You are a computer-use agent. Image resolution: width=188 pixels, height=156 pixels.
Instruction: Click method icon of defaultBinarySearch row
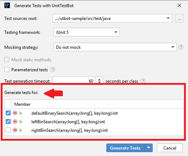[x=15, y=113]
